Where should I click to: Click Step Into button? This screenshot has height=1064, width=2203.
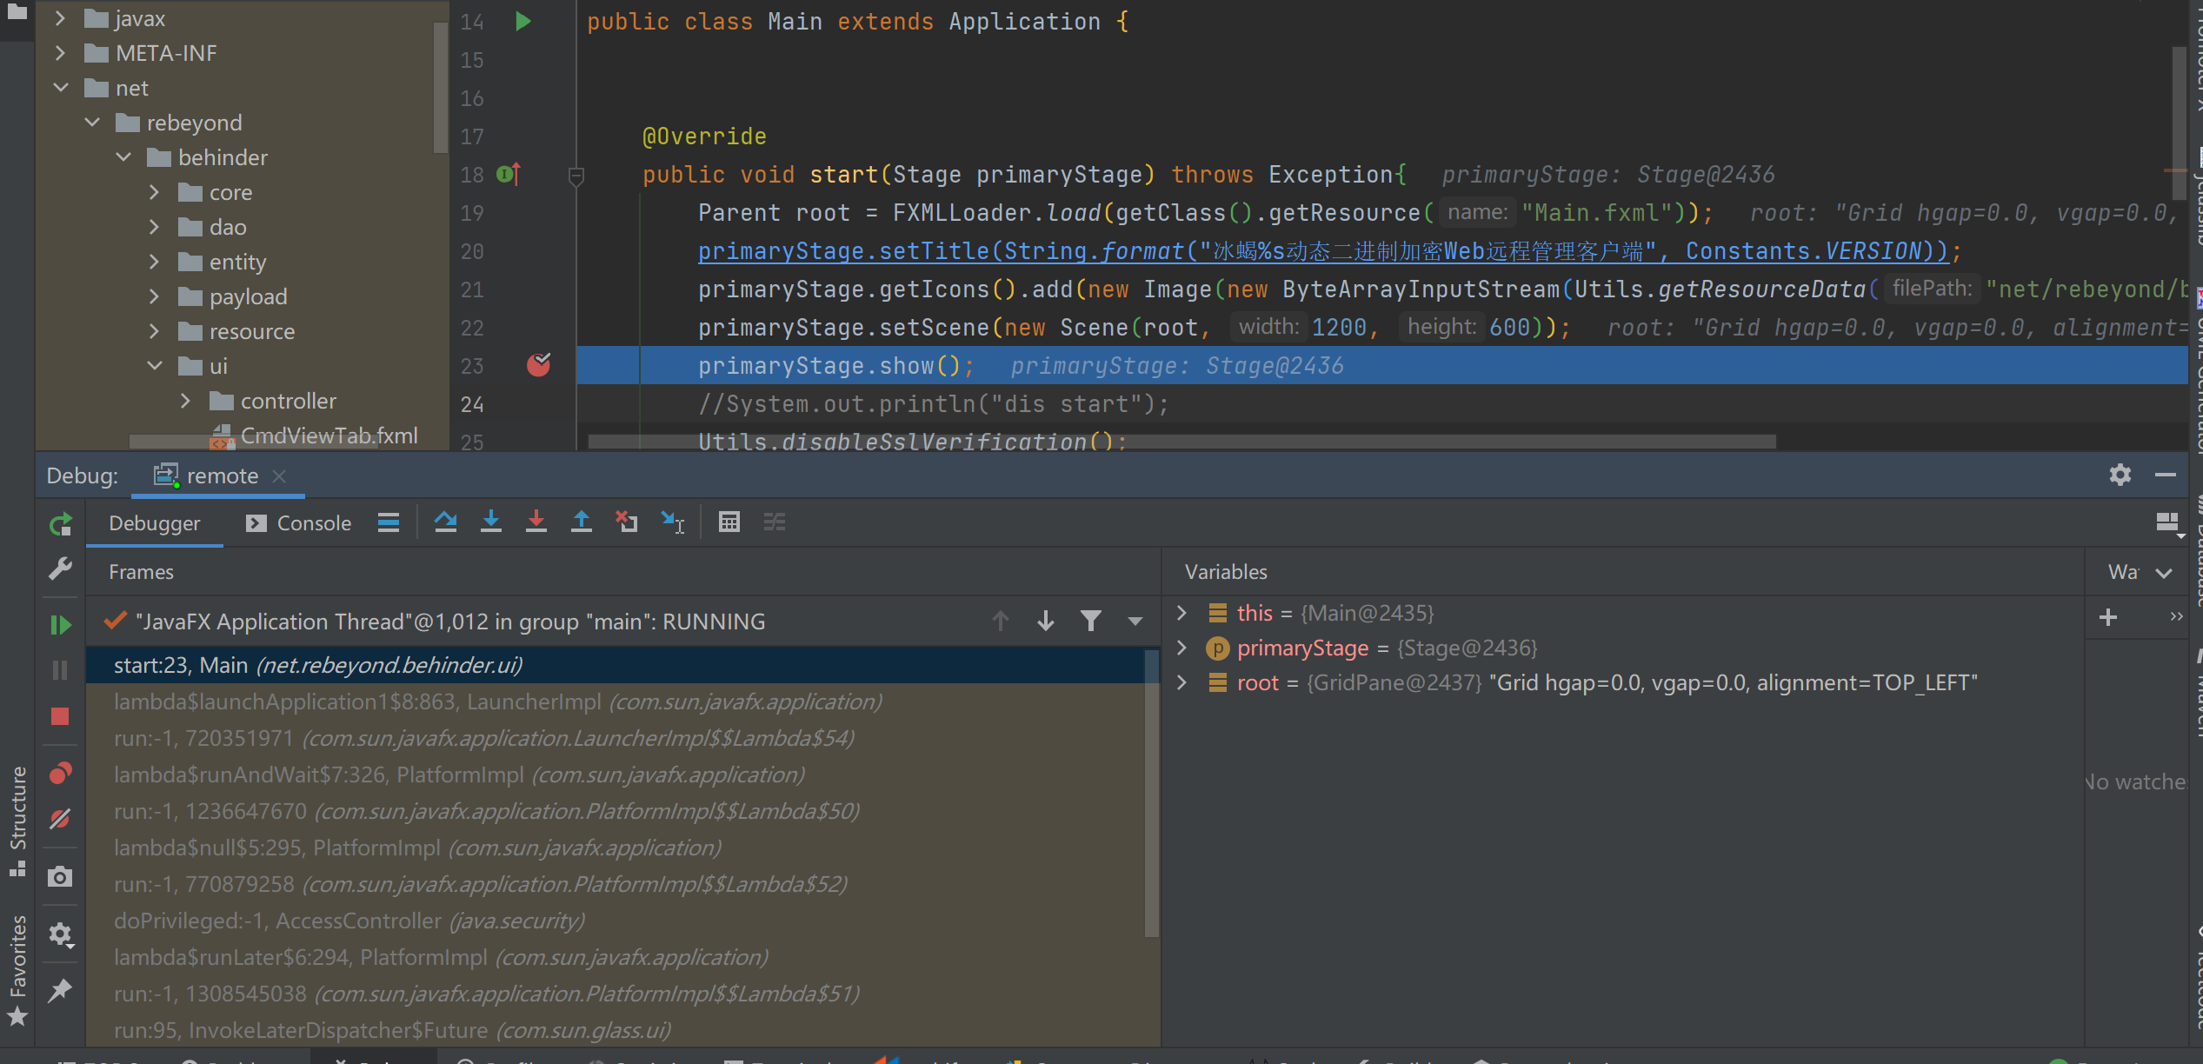coord(491,522)
